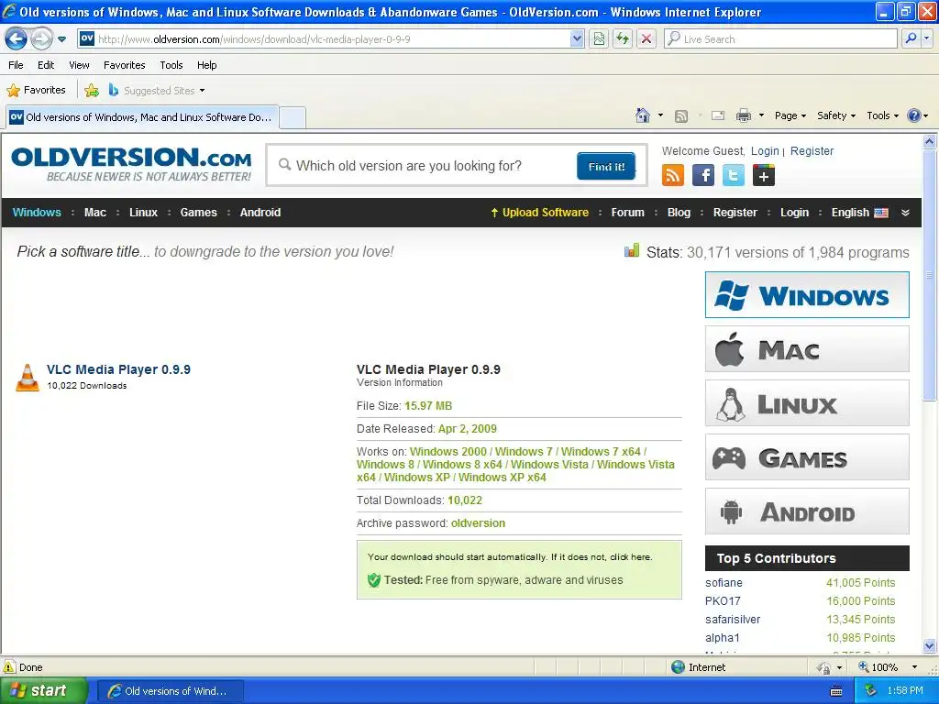Click the browser Forward arrow button
Viewport: 939px width, 704px height.
[40, 39]
